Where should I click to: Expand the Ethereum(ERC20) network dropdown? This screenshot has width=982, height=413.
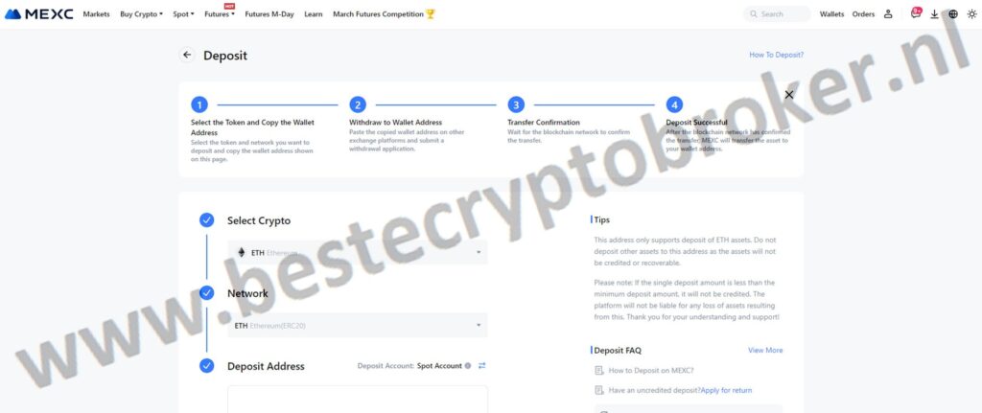pos(357,326)
